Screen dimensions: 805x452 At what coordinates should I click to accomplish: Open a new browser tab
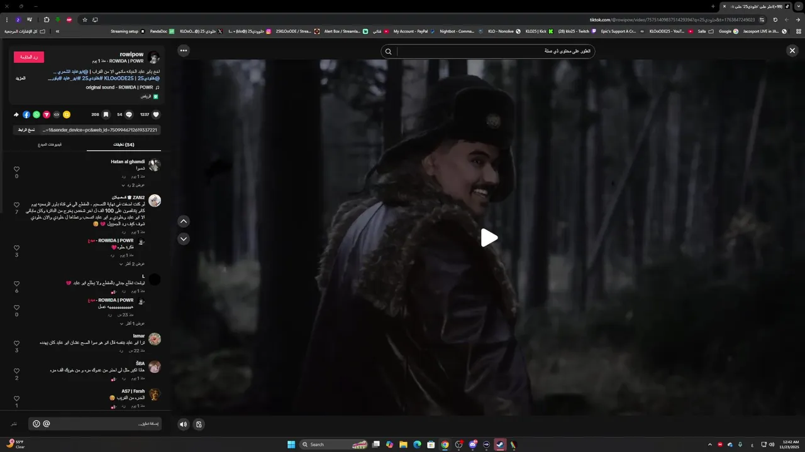[x=713, y=6]
